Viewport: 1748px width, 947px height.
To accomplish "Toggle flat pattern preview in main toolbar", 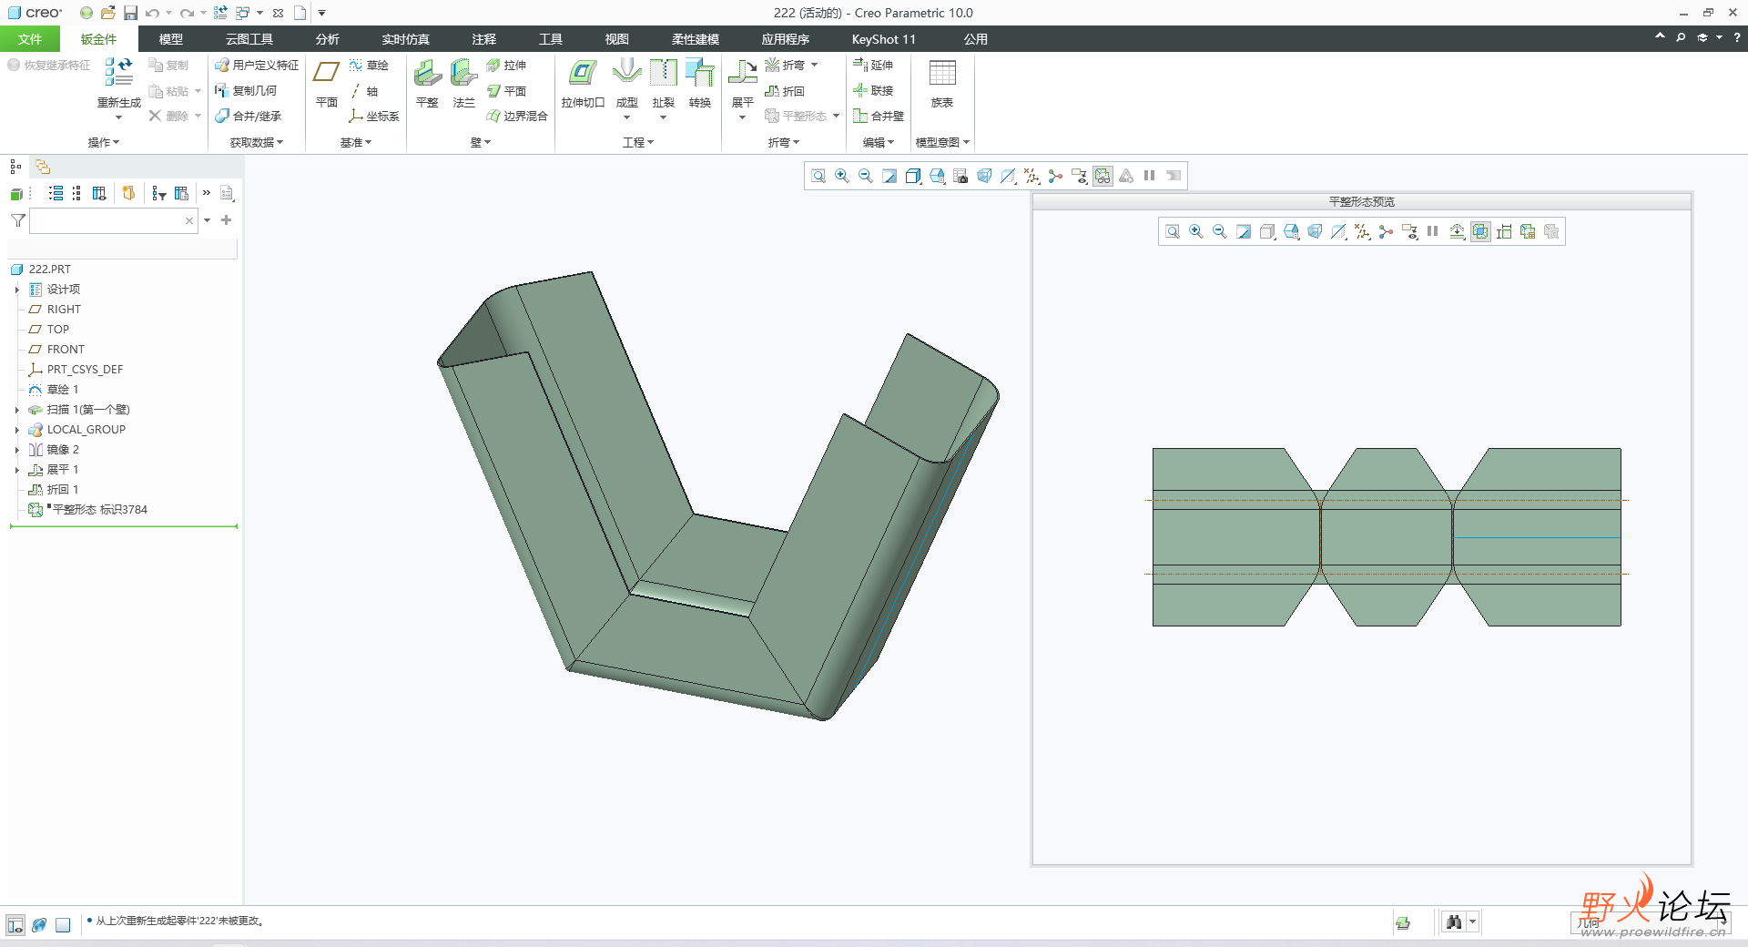I will (x=1103, y=176).
